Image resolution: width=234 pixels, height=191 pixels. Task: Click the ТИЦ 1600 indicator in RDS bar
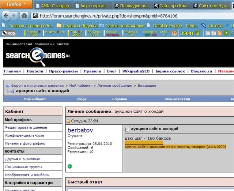[76, 33]
